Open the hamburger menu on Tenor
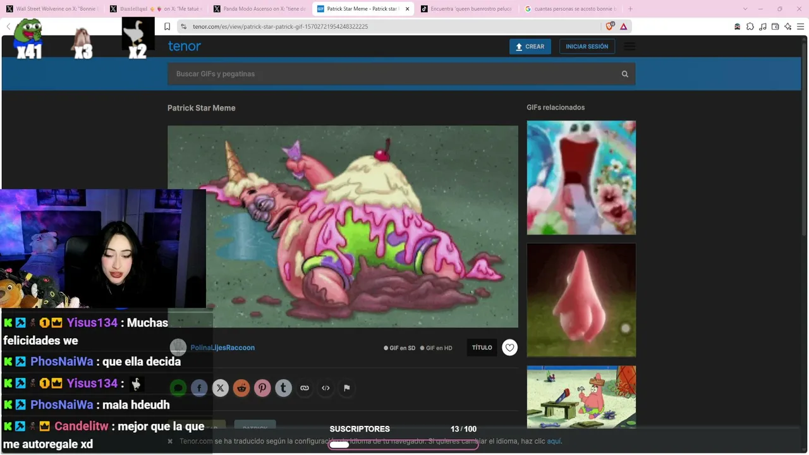 630,46
